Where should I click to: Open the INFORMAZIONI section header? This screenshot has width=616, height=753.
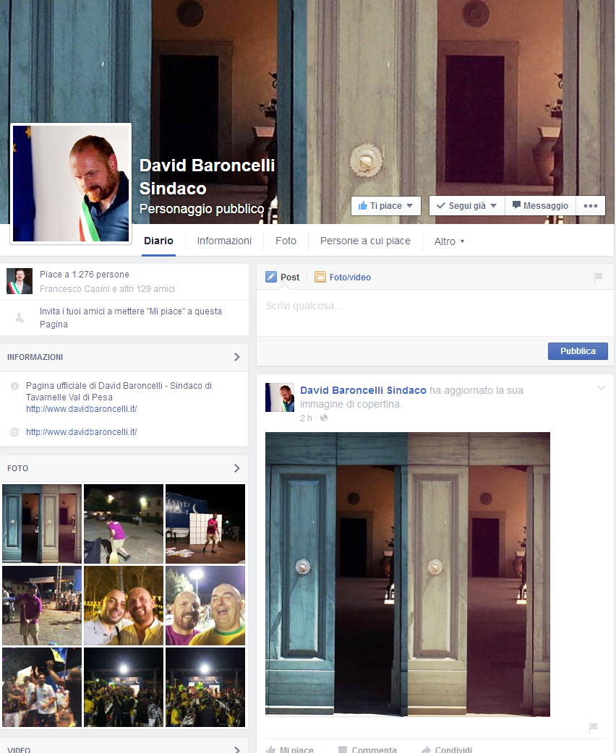click(35, 357)
